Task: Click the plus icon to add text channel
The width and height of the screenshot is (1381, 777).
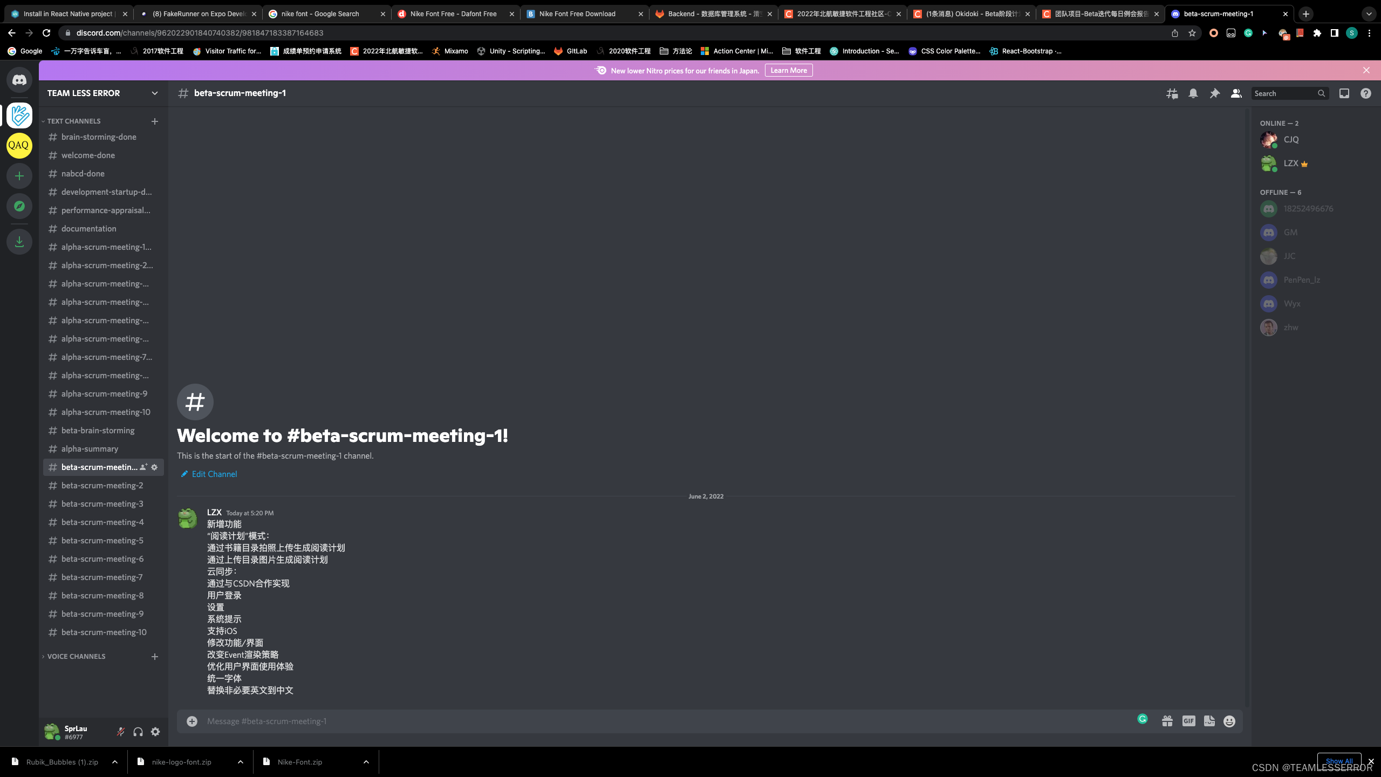Action: pyautogui.click(x=155, y=120)
